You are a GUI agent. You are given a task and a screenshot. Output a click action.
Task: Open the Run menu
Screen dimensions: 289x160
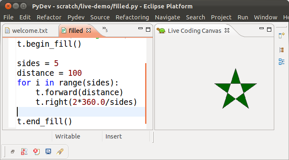[243, 17]
